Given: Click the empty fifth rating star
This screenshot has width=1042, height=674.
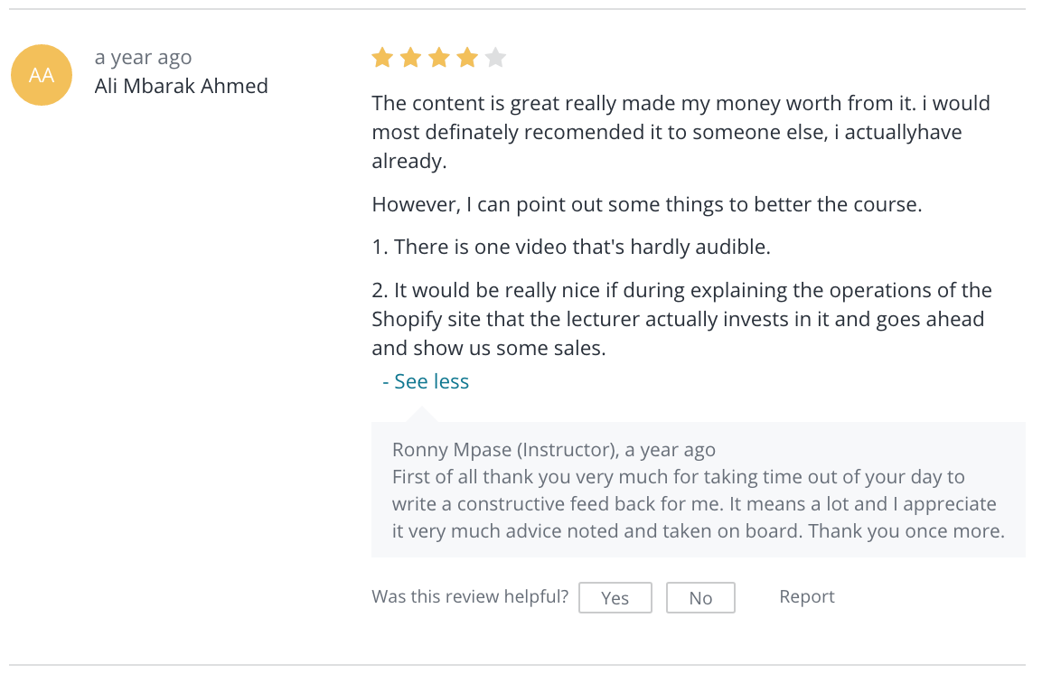Looking at the screenshot, I should click(x=496, y=58).
